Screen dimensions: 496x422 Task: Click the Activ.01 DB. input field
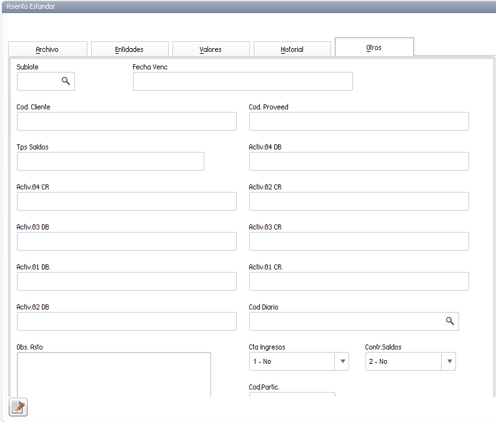127,281
